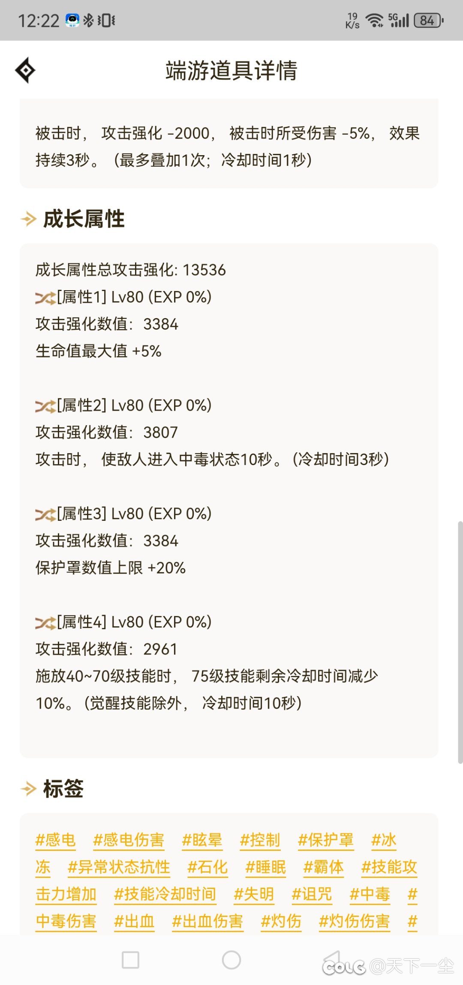Select the #异常状态抗性 tag

(x=119, y=867)
